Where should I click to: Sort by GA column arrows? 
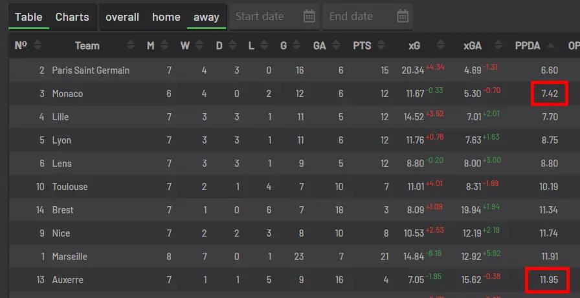[336, 45]
